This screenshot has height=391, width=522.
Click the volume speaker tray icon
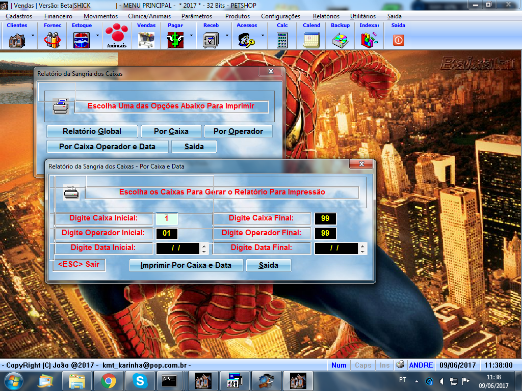[441, 381]
